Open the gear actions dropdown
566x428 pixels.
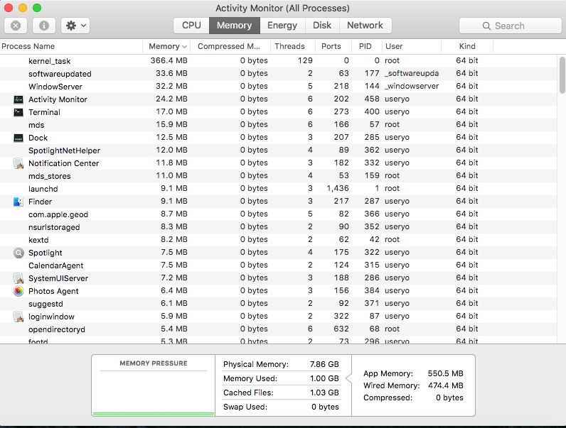coord(75,26)
